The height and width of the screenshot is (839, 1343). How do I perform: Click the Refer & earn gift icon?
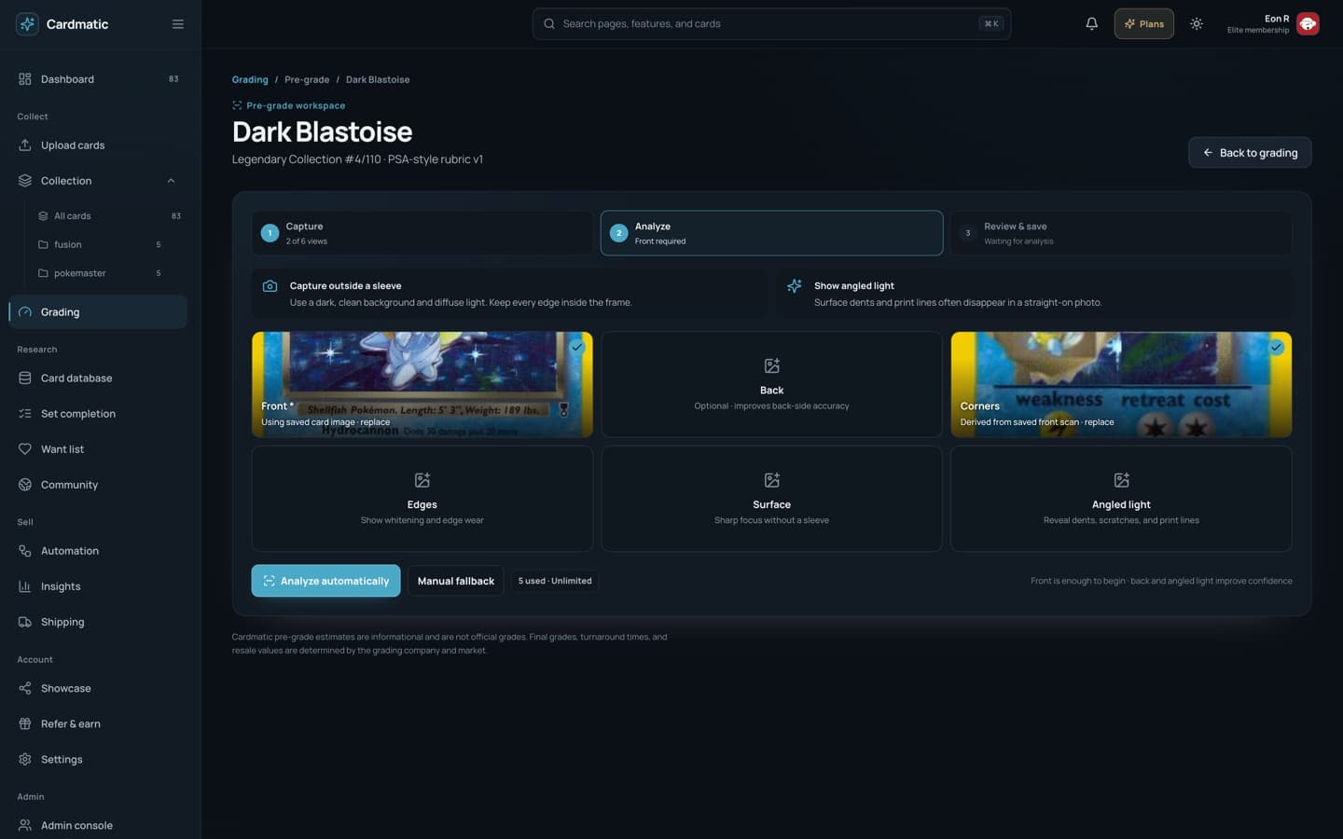(x=25, y=724)
